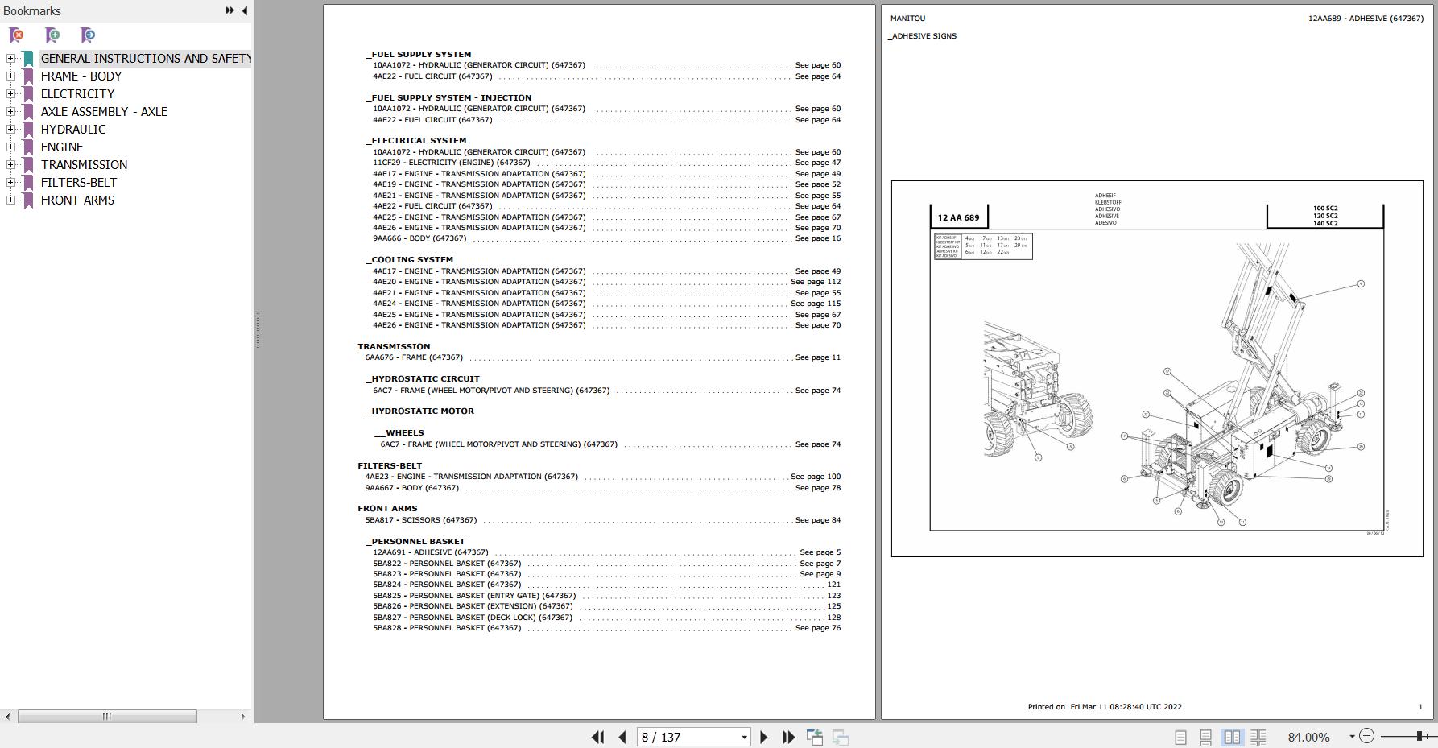1438x748 pixels.
Task: Expand the HYDRAULIC bookmark node
Action: click(x=10, y=129)
